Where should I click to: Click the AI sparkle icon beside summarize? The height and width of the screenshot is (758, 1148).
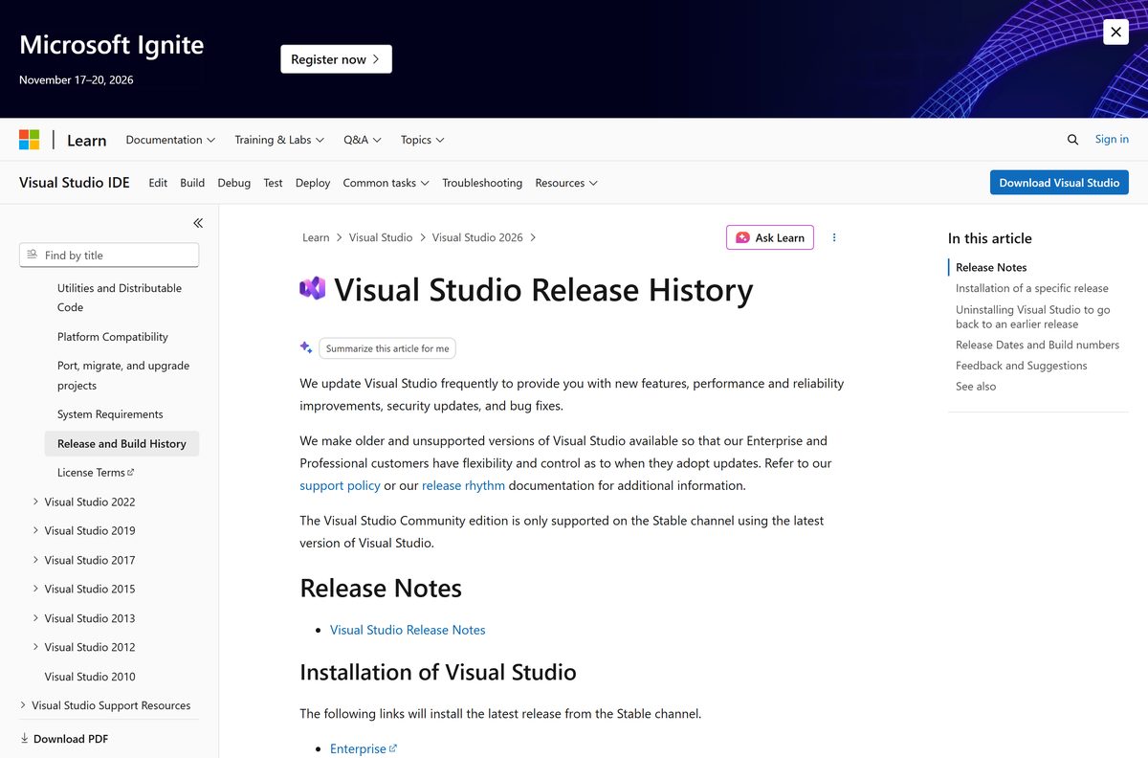[306, 347]
